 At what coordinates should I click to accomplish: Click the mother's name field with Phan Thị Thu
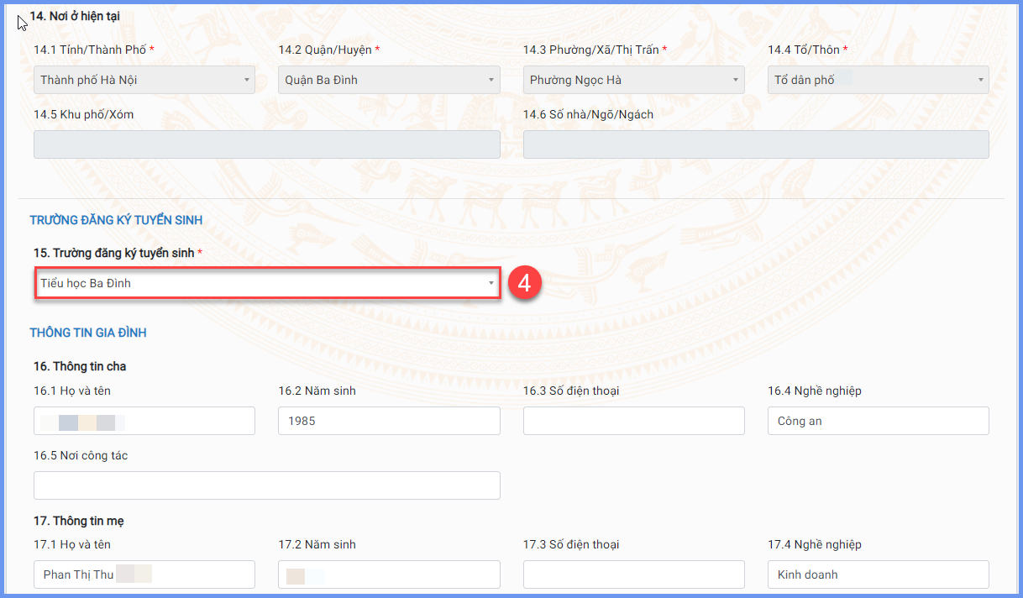(144, 574)
